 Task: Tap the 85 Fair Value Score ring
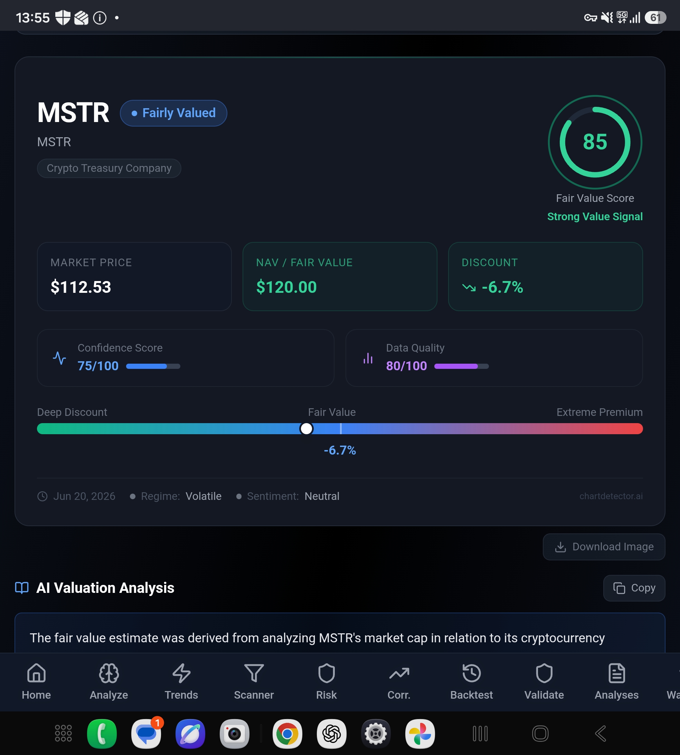tap(595, 142)
